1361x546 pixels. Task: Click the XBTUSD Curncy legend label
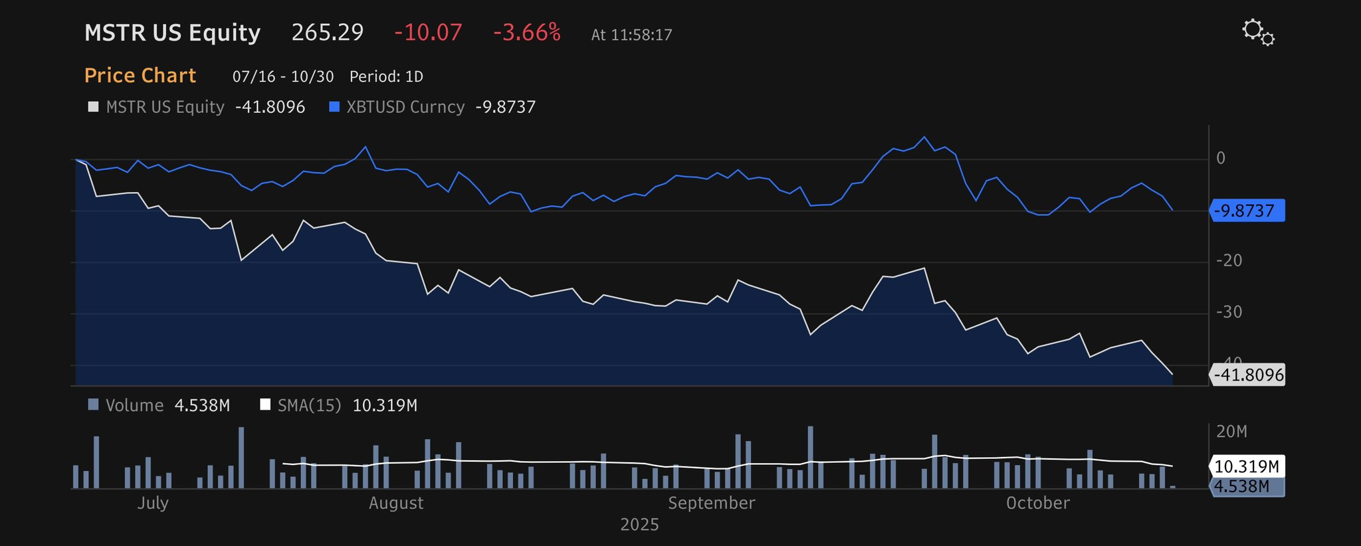coord(405,107)
